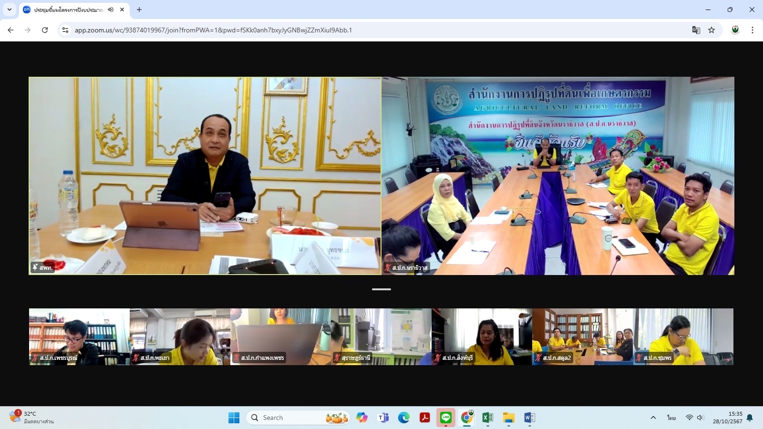The width and height of the screenshot is (763, 429).
Task: Open Adobe Acrobat from the taskbar
Action: [x=425, y=418]
